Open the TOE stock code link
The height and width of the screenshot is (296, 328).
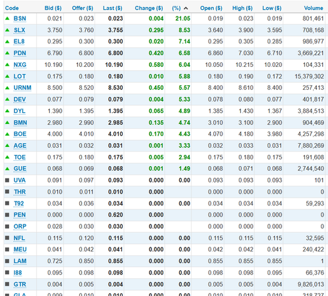(x=20, y=157)
